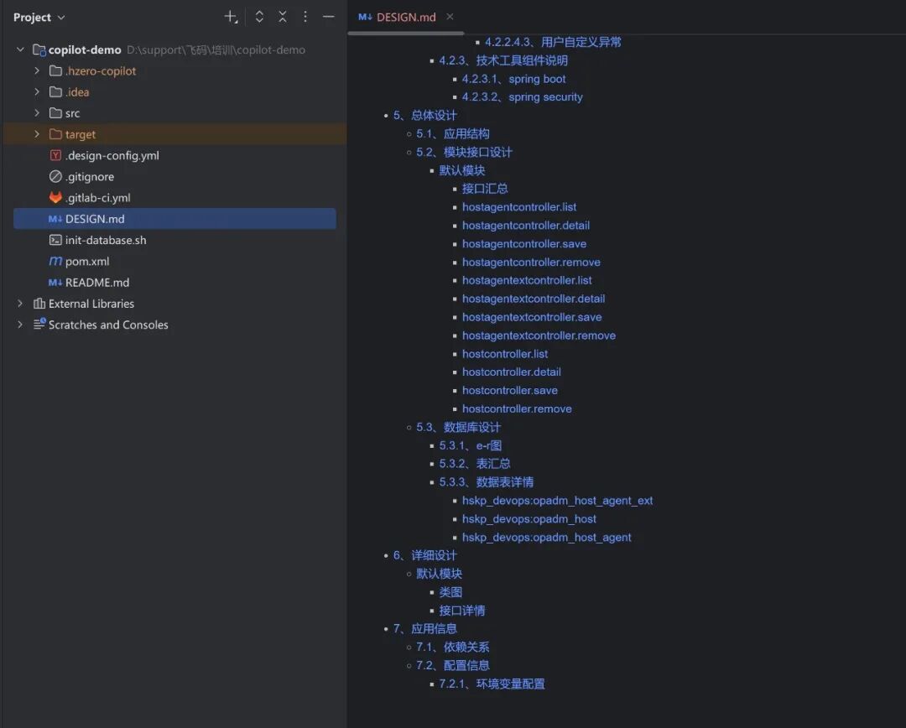Open the init-database.sh script

pos(105,240)
